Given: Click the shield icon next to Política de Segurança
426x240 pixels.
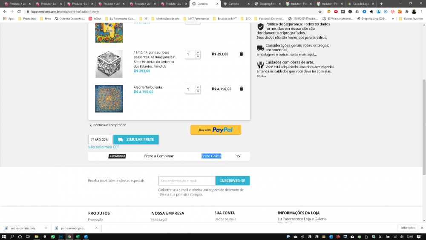Looking at the screenshot, I should click(260, 26).
